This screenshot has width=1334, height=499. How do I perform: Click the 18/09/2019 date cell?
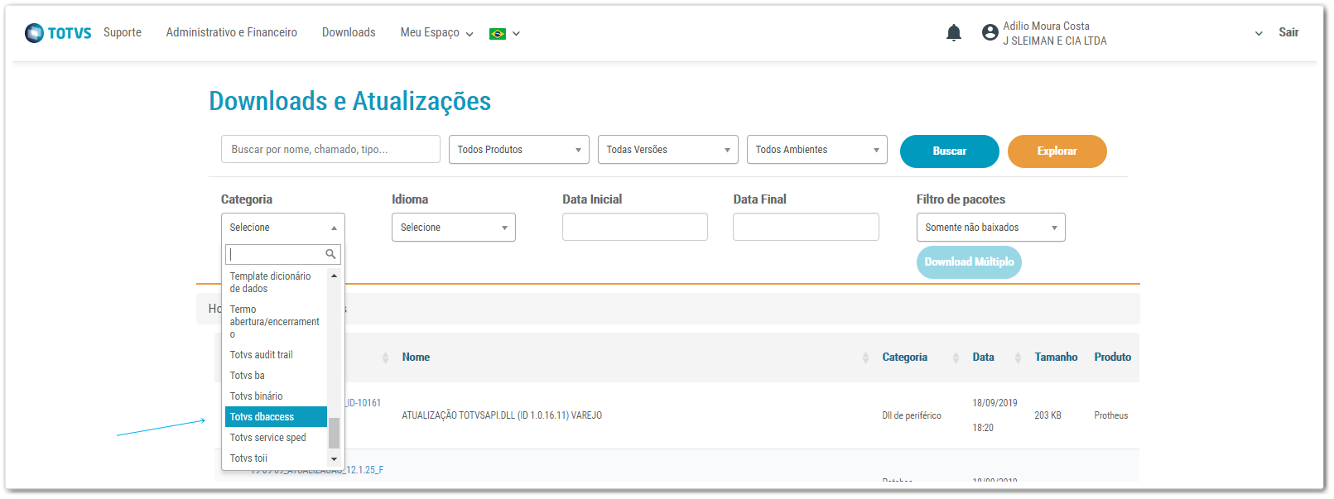tap(994, 403)
